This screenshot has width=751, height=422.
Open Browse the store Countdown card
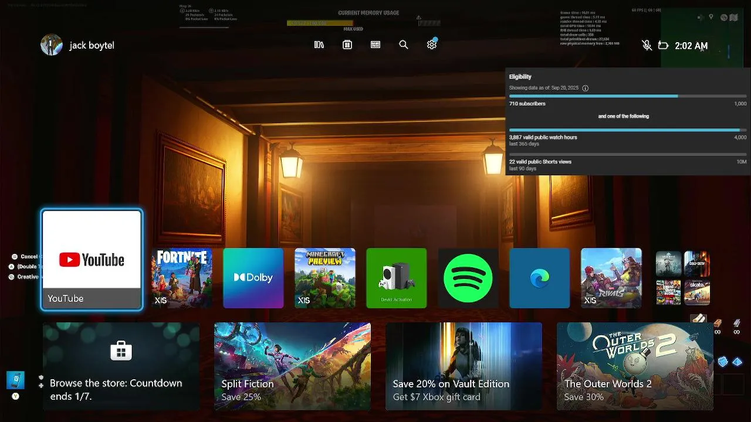pos(121,366)
